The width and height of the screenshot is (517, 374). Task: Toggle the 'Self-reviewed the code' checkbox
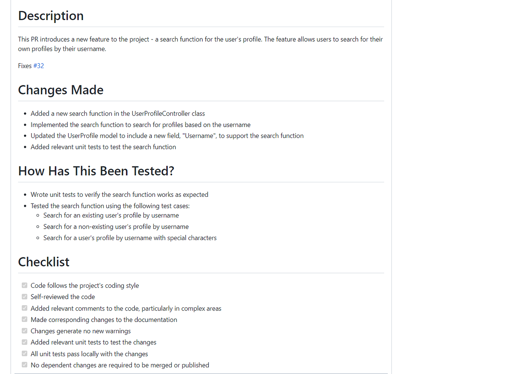(24, 297)
